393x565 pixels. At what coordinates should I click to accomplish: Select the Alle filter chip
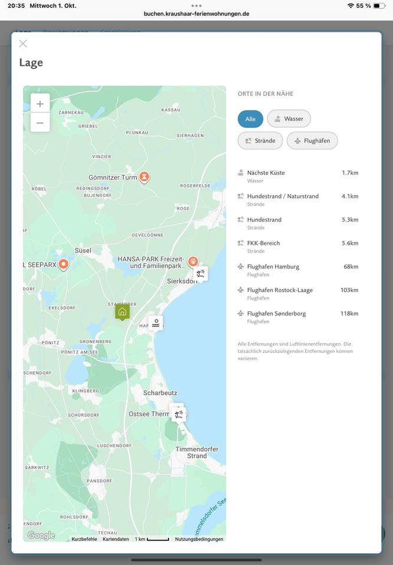click(250, 119)
